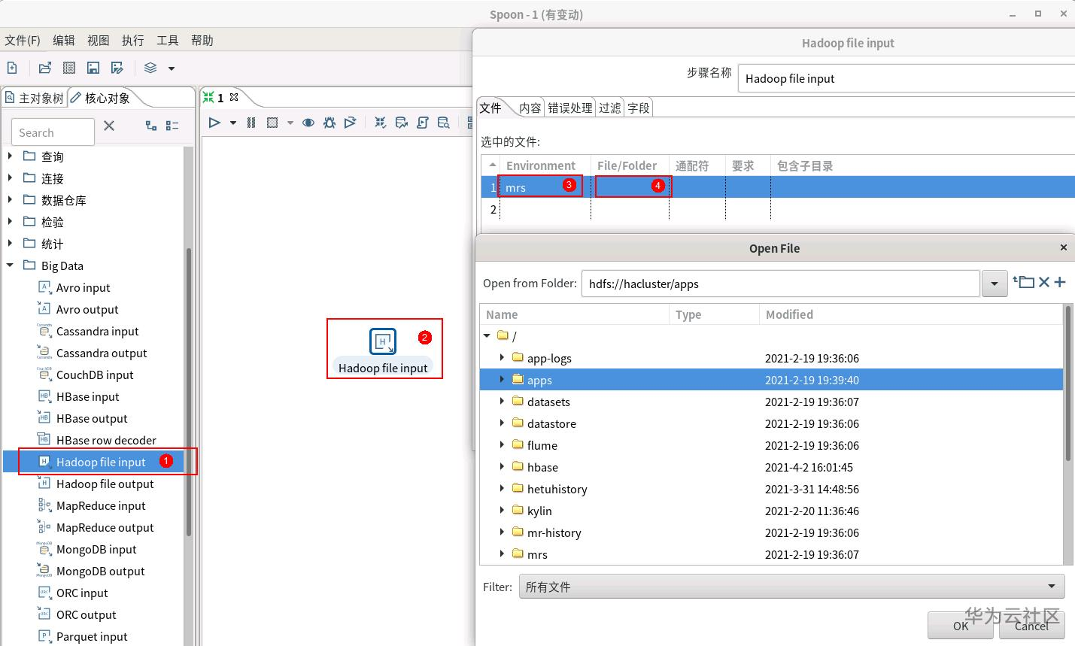The width and height of the screenshot is (1075, 646).
Task: Stop the transformation
Action: [272, 123]
